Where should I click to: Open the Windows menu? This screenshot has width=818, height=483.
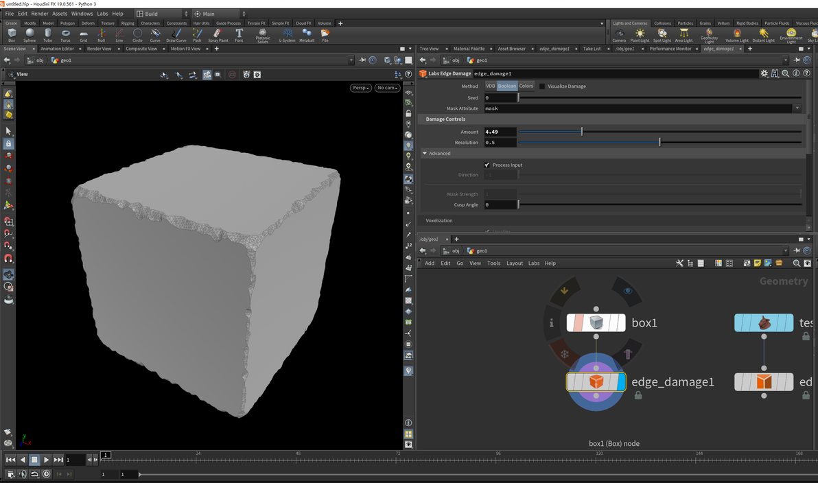(x=82, y=14)
